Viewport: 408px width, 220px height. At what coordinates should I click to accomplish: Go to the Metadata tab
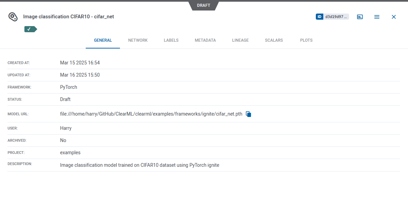(205, 40)
